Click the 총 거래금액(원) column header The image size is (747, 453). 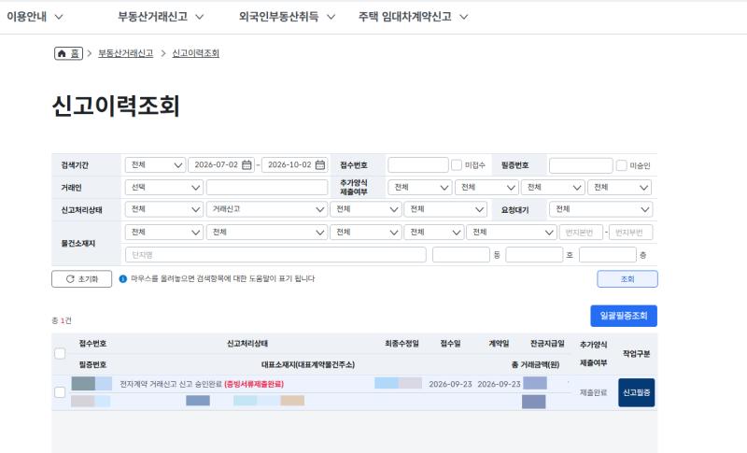click(x=535, y=365)
